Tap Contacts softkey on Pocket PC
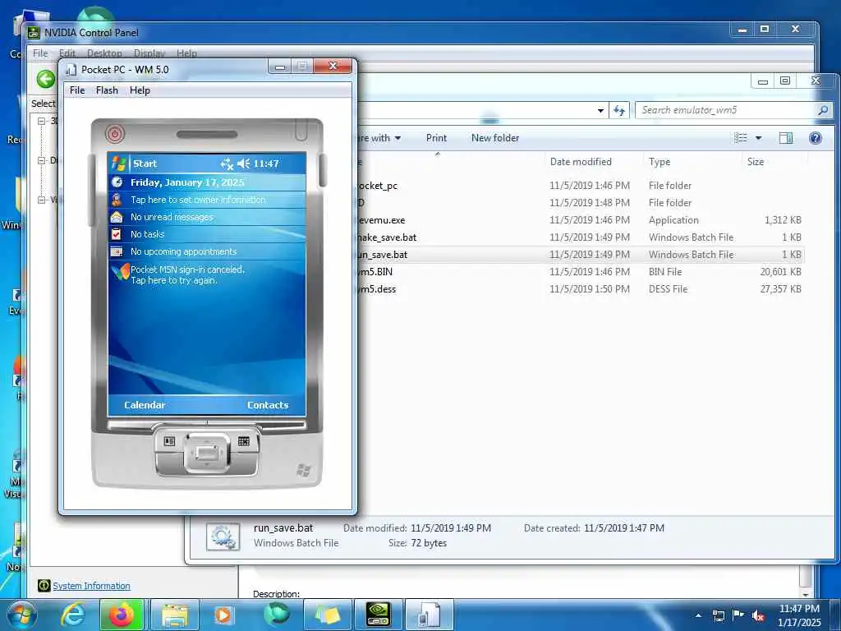This screenshot has width=841, height=631. point(268,405)
